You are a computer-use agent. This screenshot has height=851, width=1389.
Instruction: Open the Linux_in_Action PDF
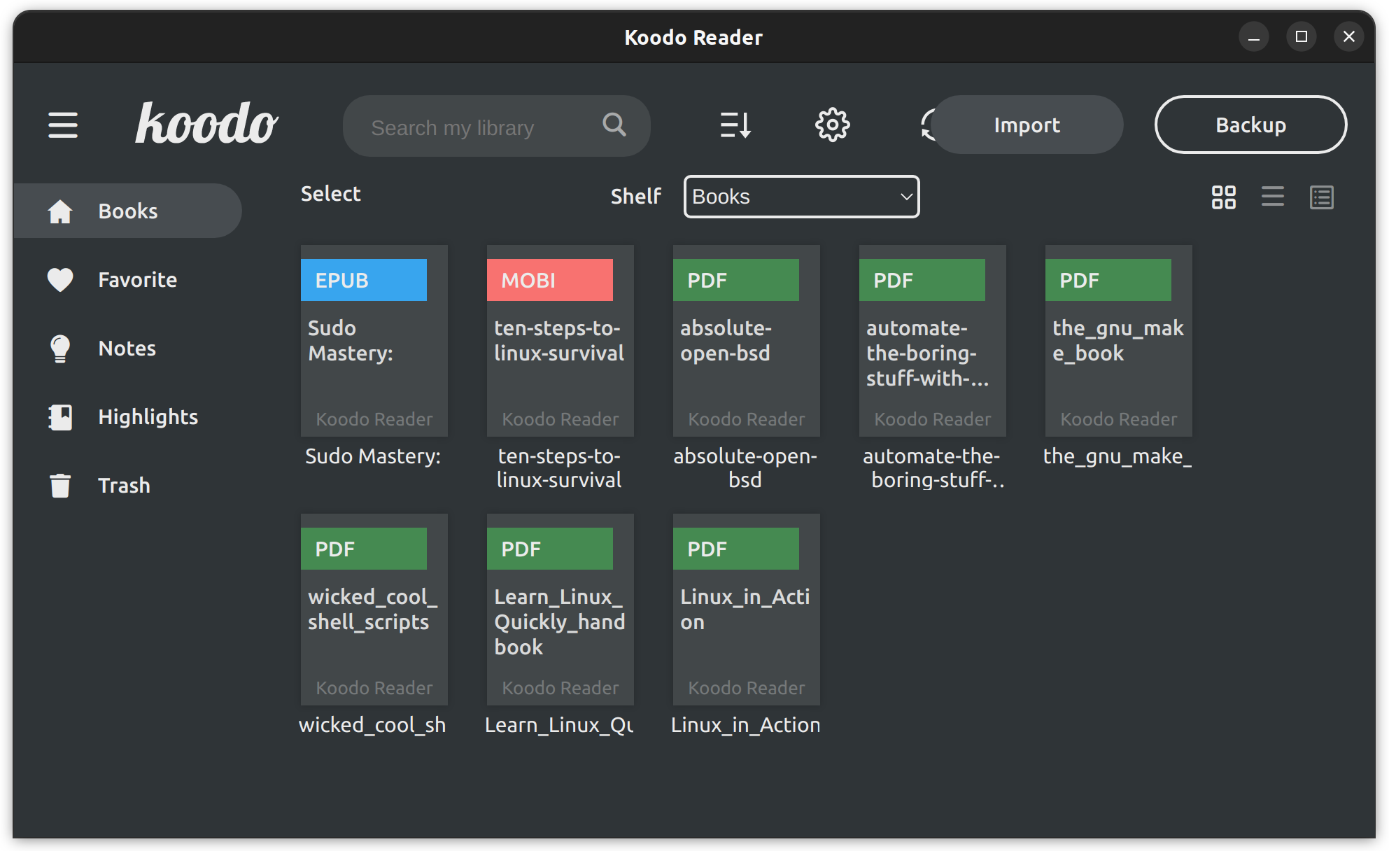(745, 609)
